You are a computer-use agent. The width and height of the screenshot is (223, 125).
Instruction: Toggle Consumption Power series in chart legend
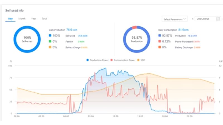(124, 60)
